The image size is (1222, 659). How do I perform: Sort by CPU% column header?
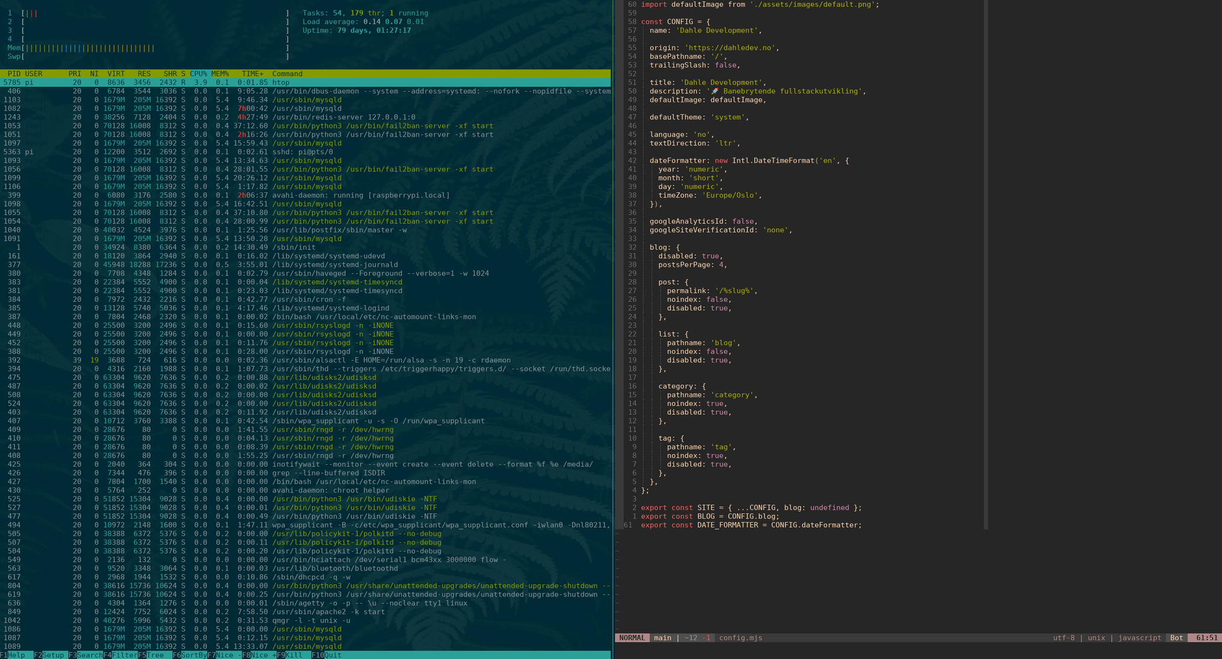[198, 74]
